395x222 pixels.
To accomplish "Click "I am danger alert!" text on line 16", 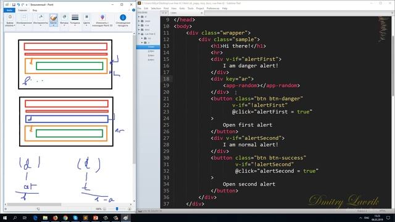I will click(251, 66).
